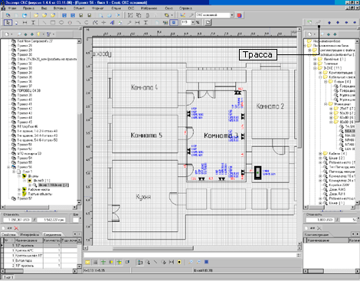Open the Вставка menu
This screenshot has height=281, width=360.
point(60,8)
